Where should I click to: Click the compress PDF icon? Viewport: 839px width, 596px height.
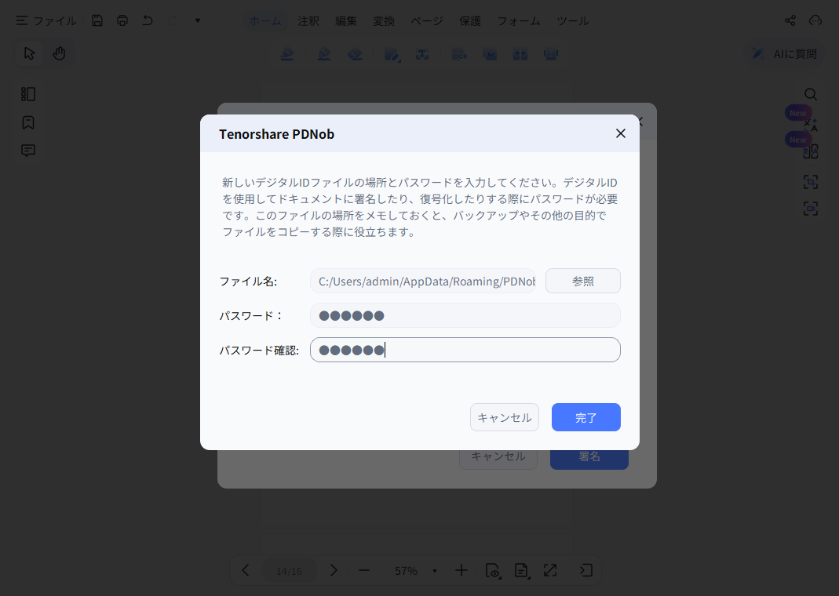tap(551, 54)
